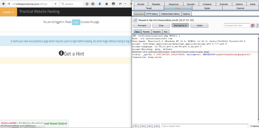Pick a highlight color from the color grid
This screenshot has height=128, width=259.
tap(252, 26)
